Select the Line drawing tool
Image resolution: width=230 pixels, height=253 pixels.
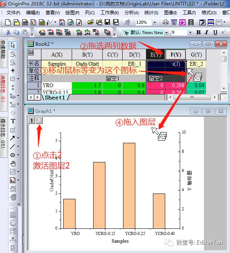13,147
